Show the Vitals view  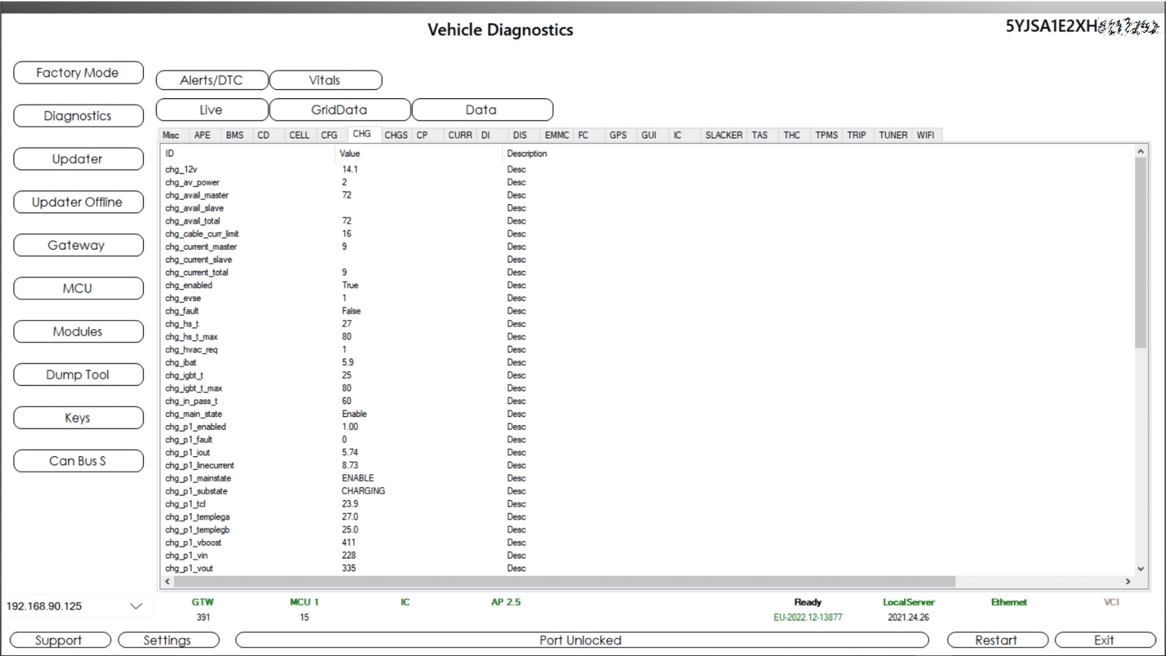coord(326,80)
